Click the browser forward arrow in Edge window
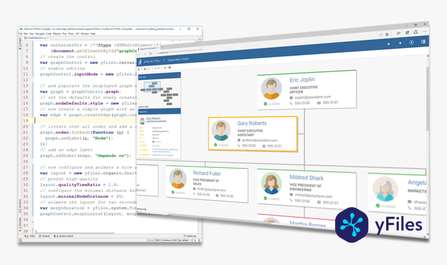Screen dimensions: 447x265 [x=145, y=54]
